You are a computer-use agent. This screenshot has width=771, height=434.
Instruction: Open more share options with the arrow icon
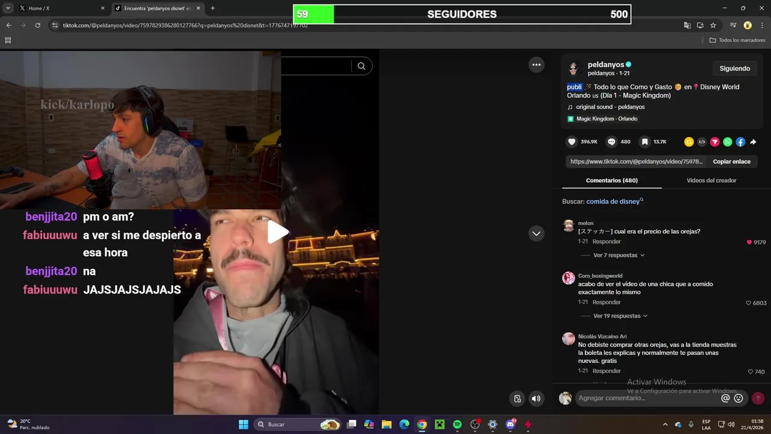[x=753, y=142]
